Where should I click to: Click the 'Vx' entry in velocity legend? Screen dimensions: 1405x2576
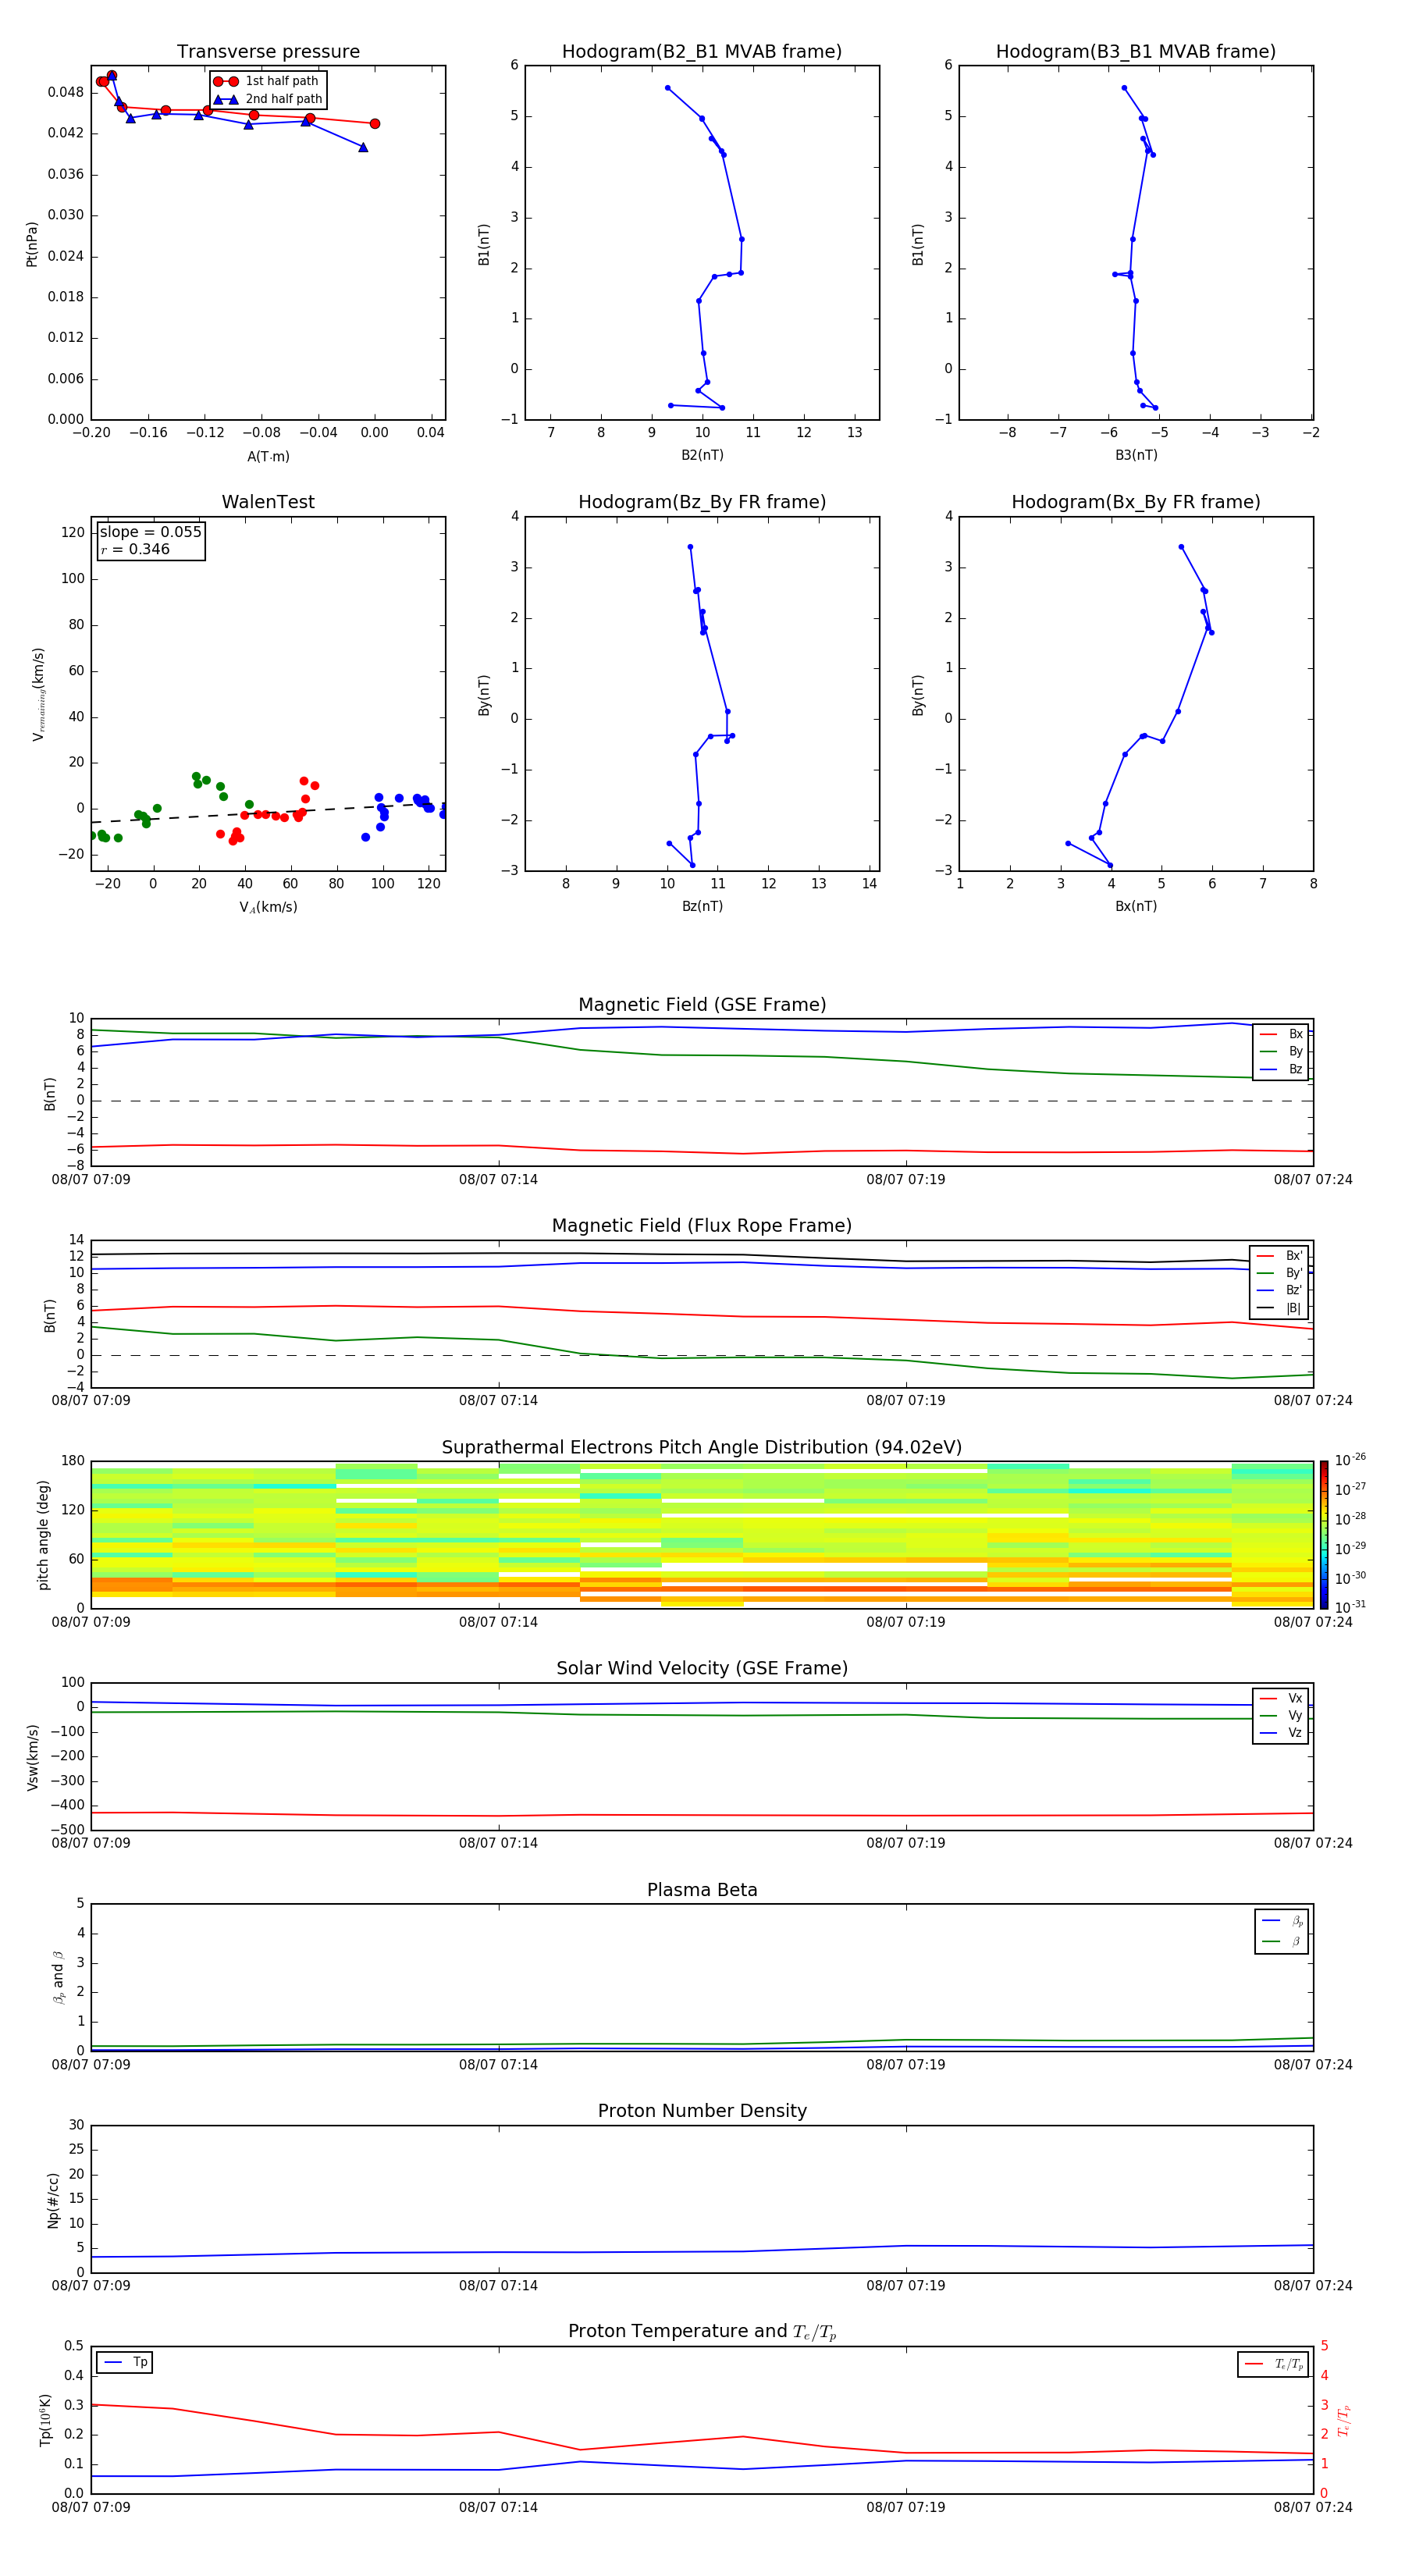point(1281,1699)
